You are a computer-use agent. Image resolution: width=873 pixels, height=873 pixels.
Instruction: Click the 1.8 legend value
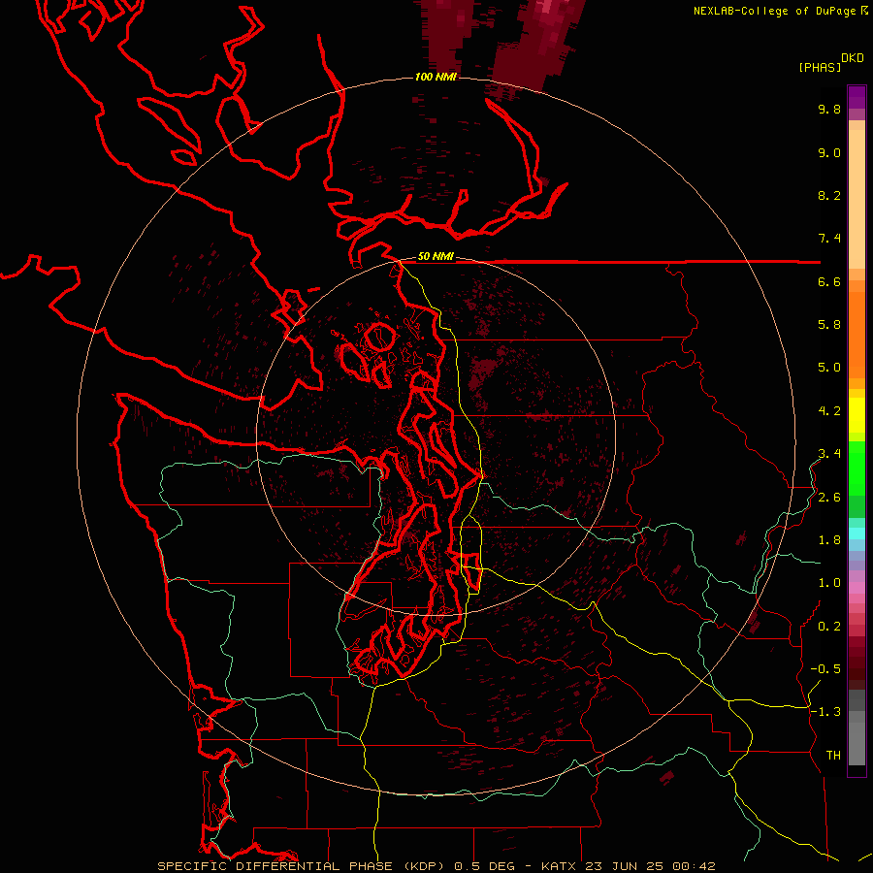(x=829, y=540)
